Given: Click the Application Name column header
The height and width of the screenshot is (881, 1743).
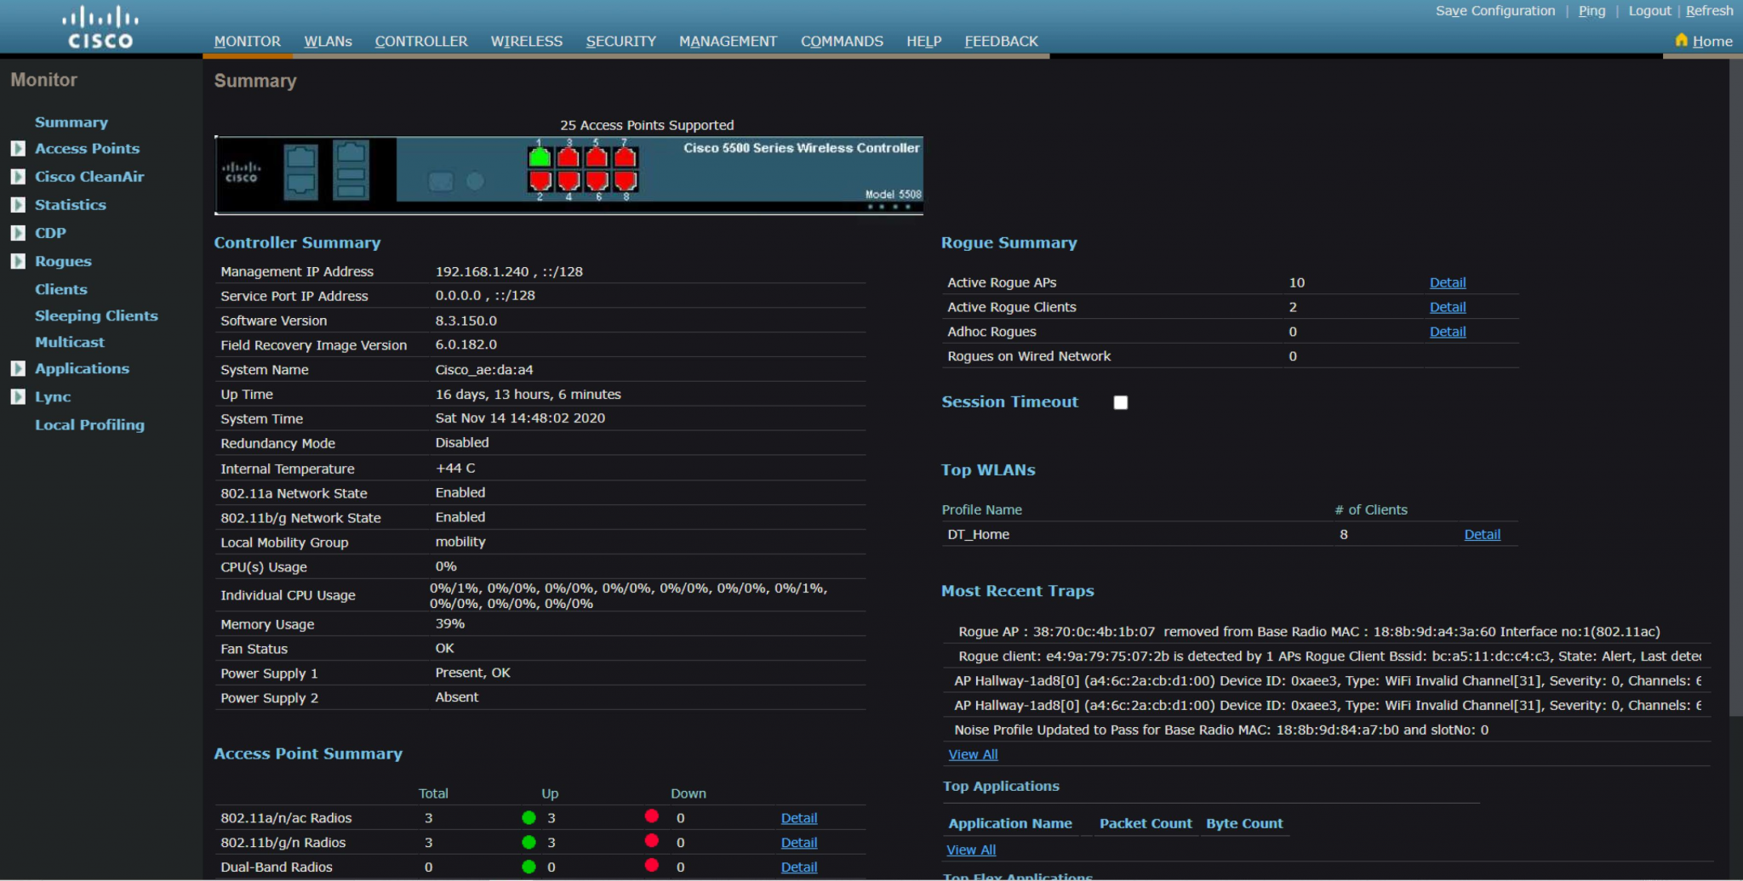Looking at the screenshot, I should [1010, 823].
